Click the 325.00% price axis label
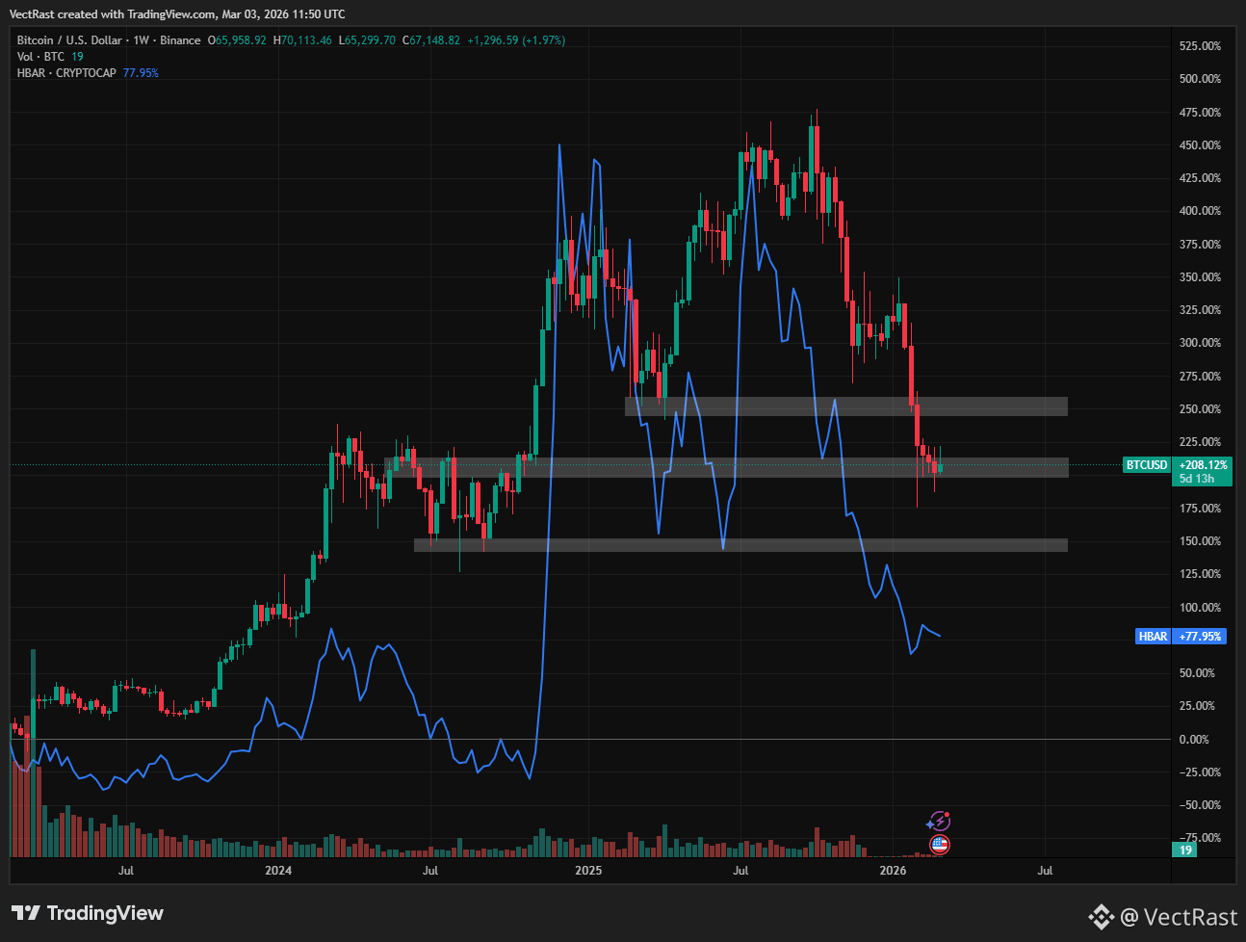This screenshot has height=942, width=1246. (1200, 310)
